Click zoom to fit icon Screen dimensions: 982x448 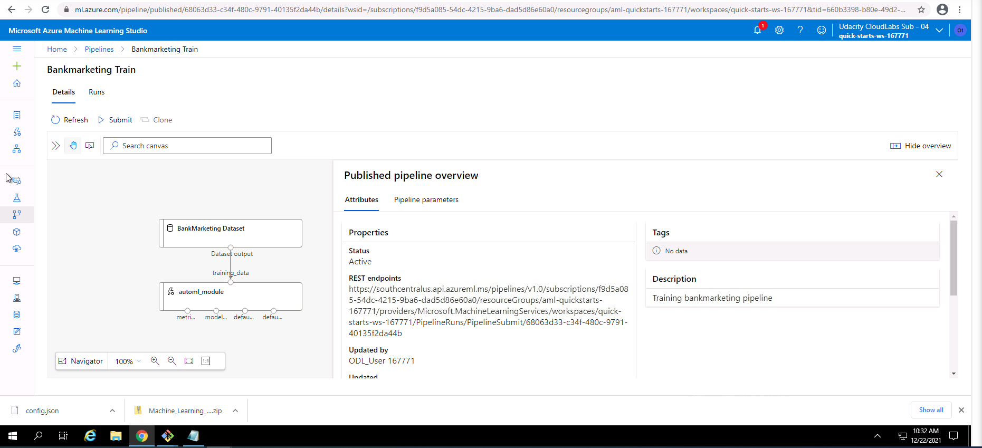tap(189, 361)
